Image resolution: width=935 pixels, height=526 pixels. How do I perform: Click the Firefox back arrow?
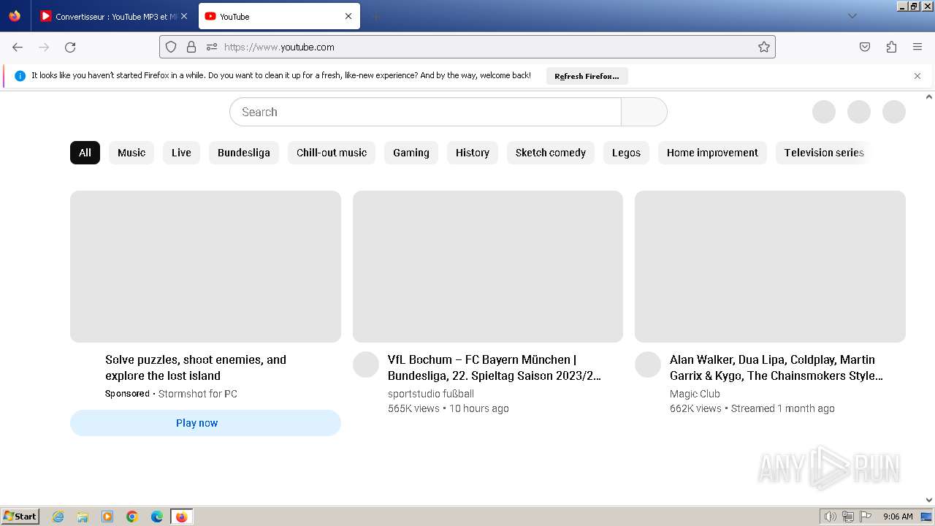pos(18,47)
